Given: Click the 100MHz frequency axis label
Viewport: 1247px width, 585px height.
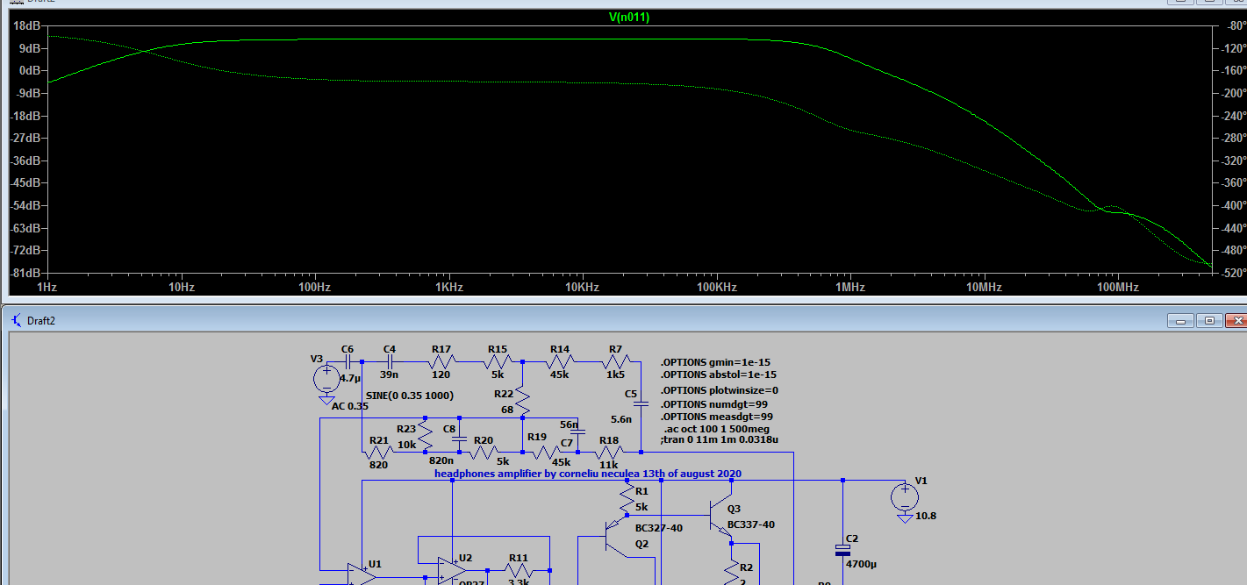Looking at the screenshot, I should pyautogui.click(x=1117, y=288).
